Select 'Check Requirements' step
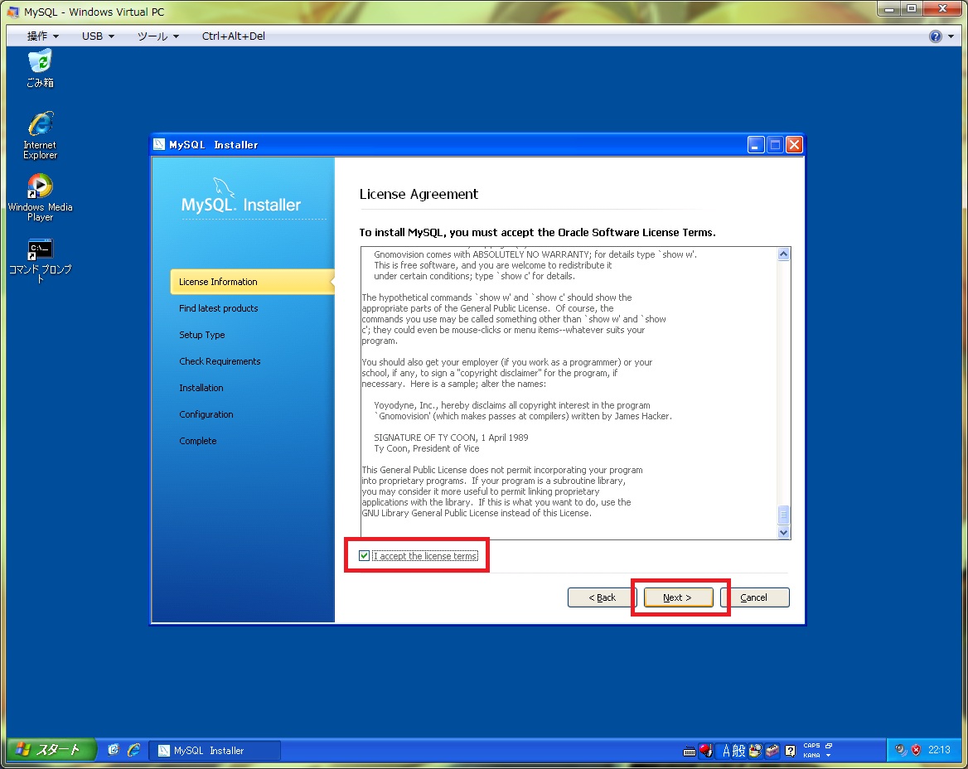Image resolution: width=968 pixels, height=769 pixels. click(220, 361)
